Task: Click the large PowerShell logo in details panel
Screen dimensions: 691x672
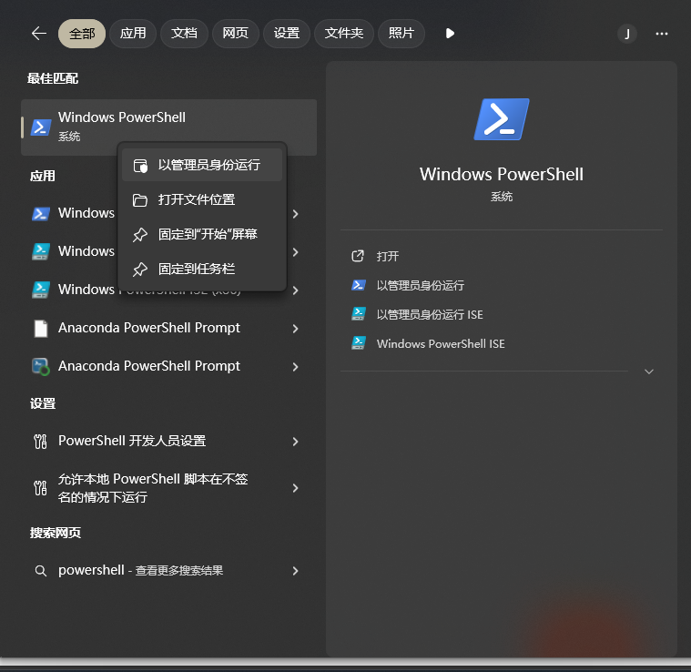Action: [502, 119]
